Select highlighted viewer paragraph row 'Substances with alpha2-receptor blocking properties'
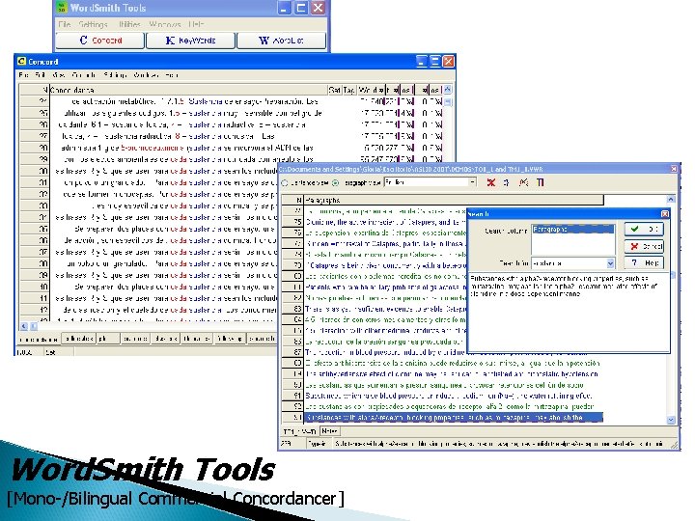Image resolution: width=695 pixels, height=521 pixels. [x=452, y=418]
